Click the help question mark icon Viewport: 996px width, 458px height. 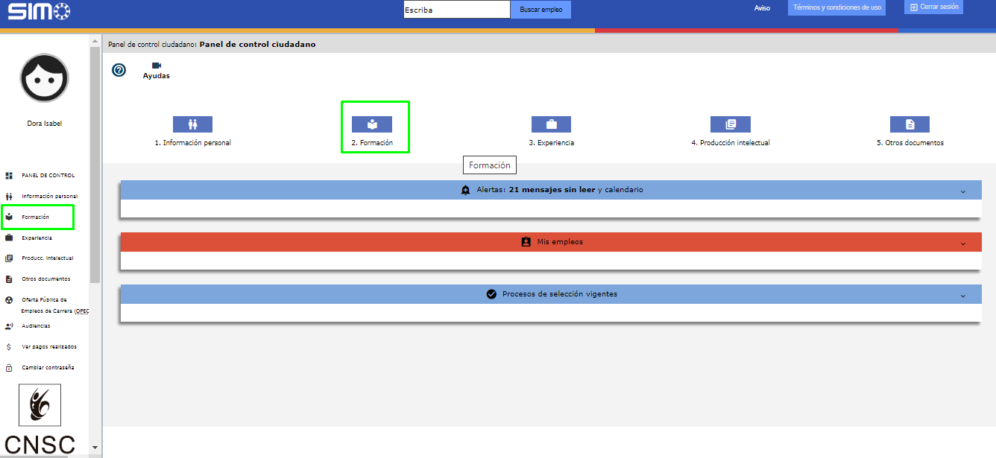point(119,70)
